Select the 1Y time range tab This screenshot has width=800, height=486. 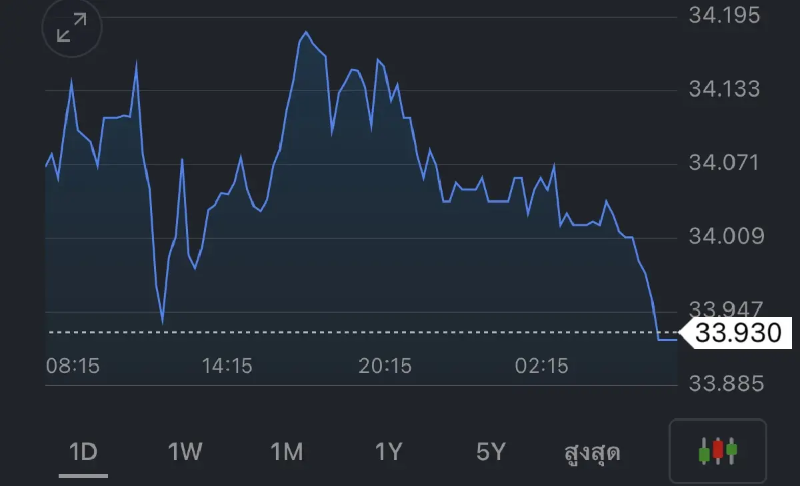click(389, 453)
